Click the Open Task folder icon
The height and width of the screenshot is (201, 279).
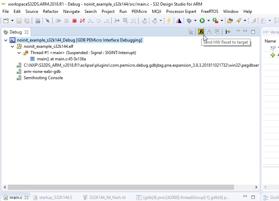click(230, 21)
